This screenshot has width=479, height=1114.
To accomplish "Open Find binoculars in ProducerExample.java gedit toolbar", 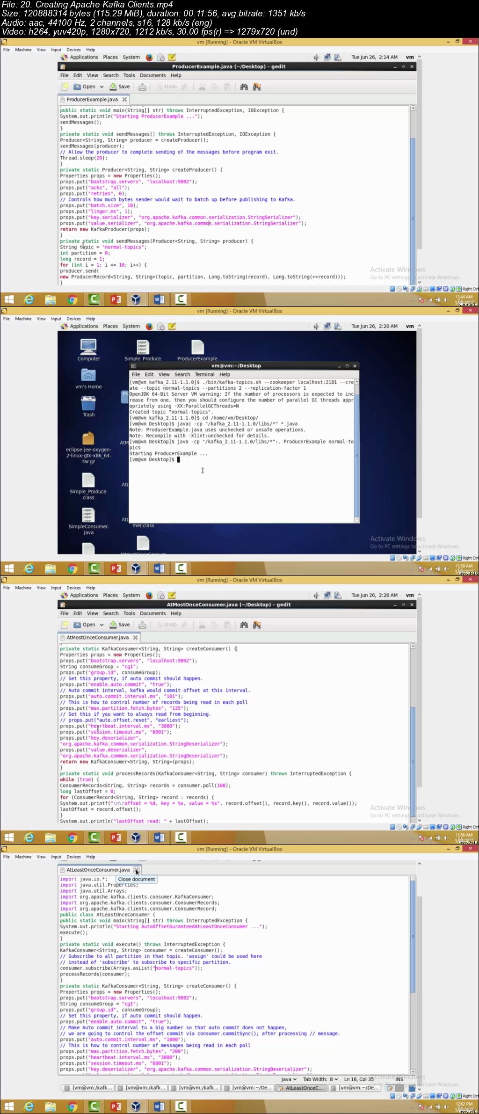I will [244, 87].
